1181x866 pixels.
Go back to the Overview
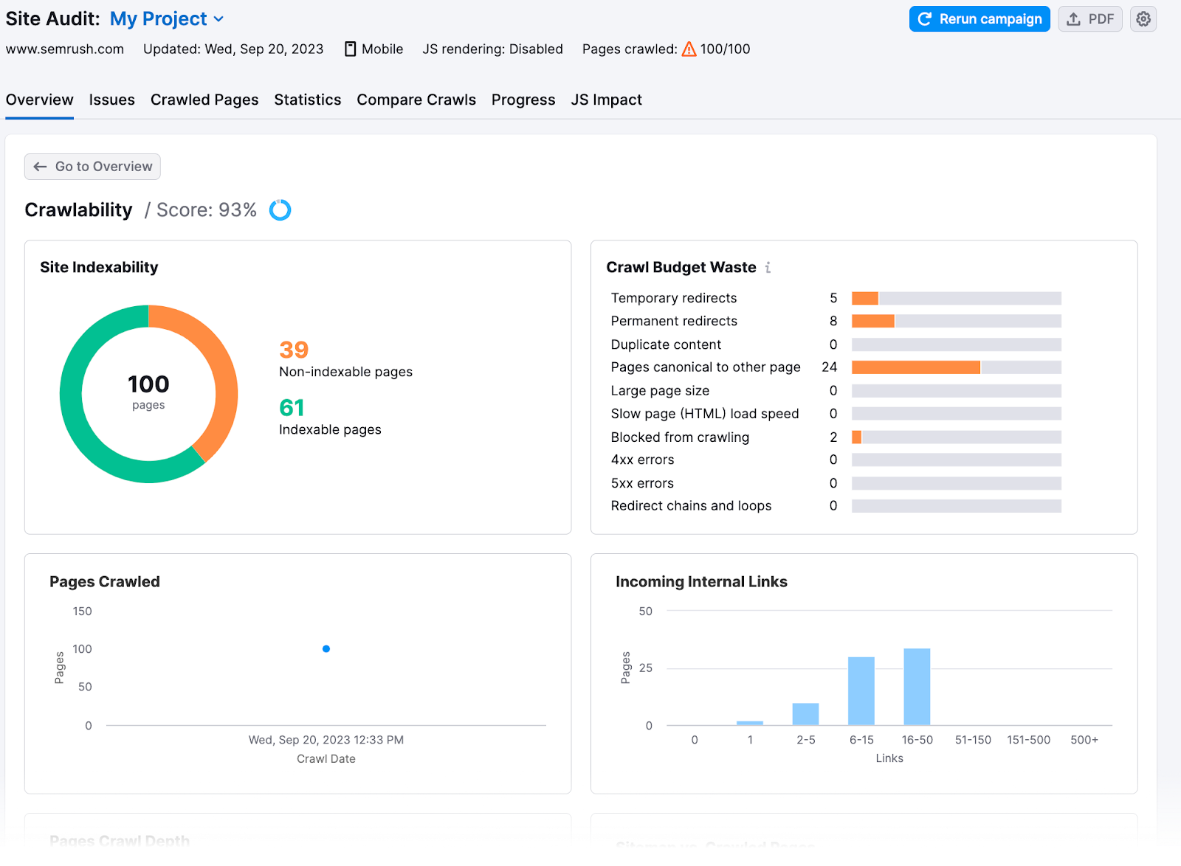pyautogui.click(x=92, y=167)
